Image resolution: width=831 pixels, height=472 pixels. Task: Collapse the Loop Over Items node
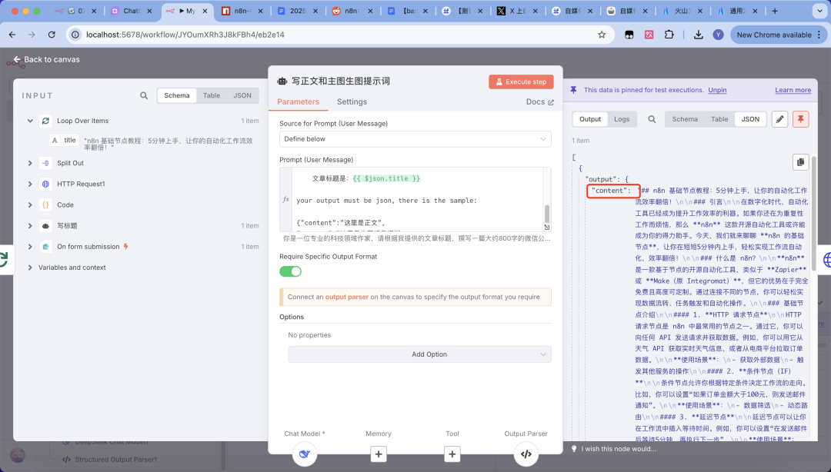30,121
